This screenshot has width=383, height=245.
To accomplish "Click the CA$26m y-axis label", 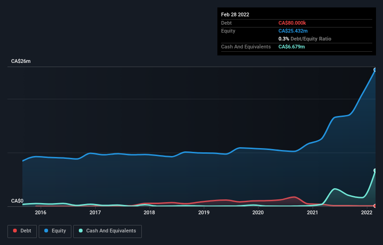I will click(x=21, y=61).
